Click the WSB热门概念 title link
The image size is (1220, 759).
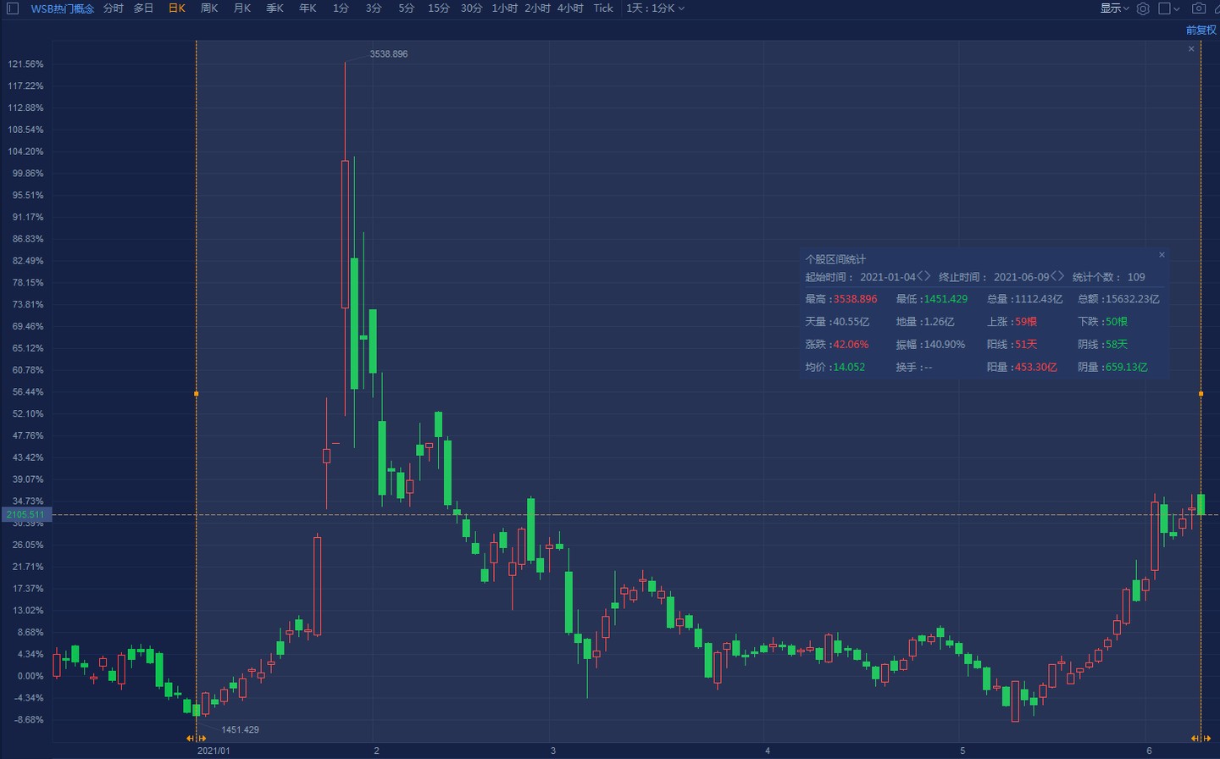pyautogui.click(x=62, y=8)
